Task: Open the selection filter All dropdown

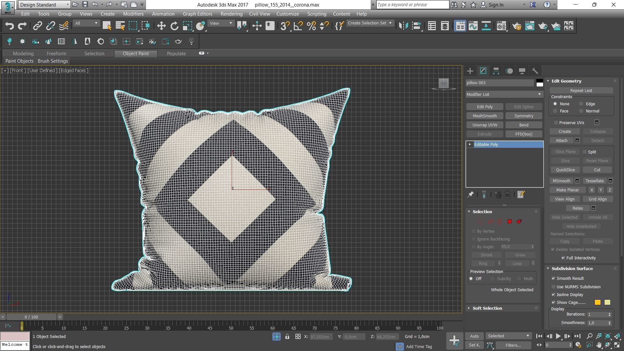Action: point(86,23)
